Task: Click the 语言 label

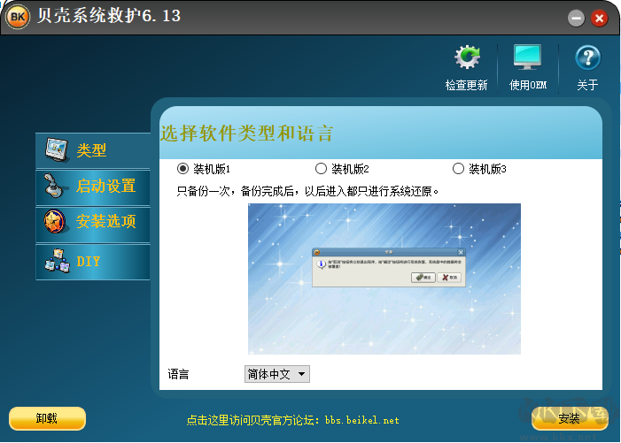Action: (178, 374)
